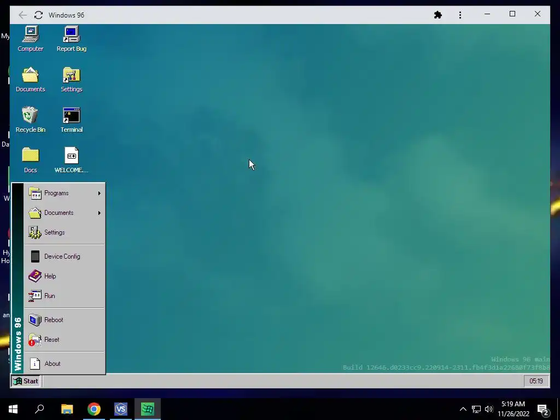Open the Recycle Bin

pos(31,120)
